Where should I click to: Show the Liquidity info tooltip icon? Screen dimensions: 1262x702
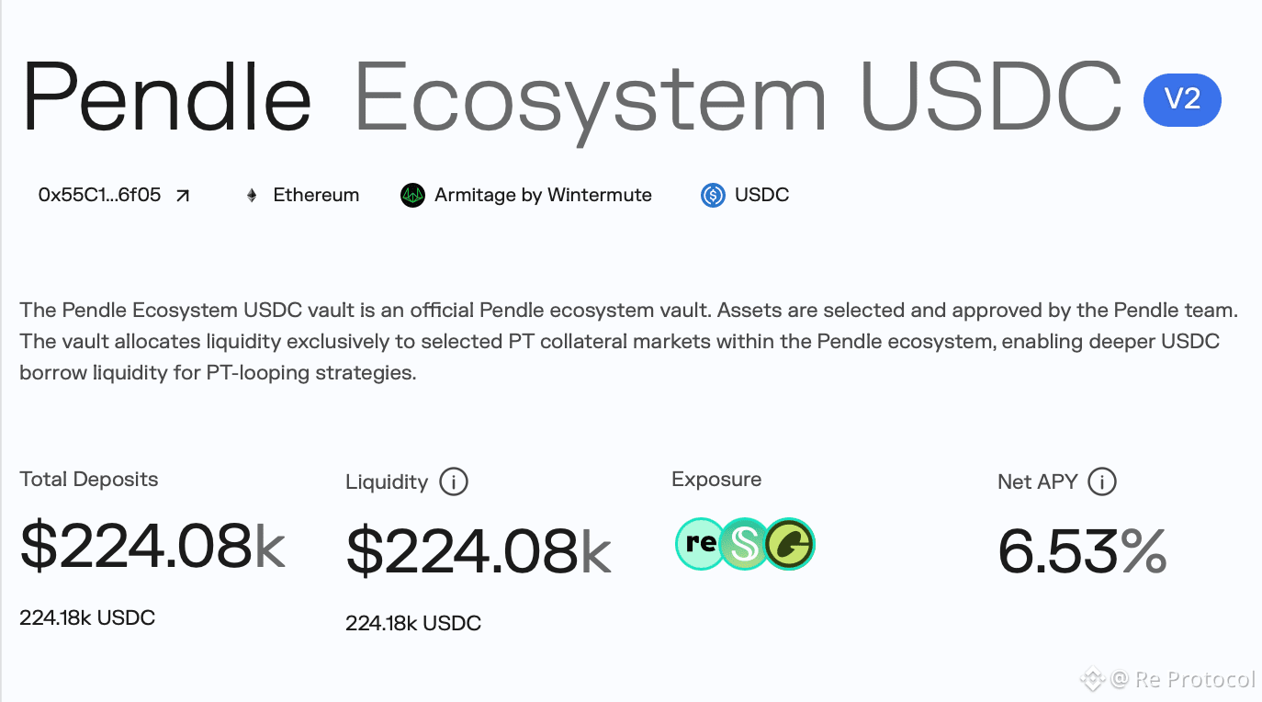(x=454, y=481)
